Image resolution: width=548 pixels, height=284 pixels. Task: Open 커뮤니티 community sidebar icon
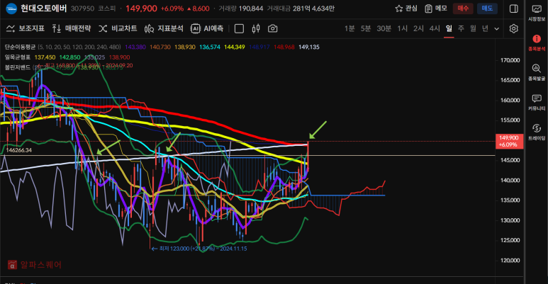click(x=537, y=103)
